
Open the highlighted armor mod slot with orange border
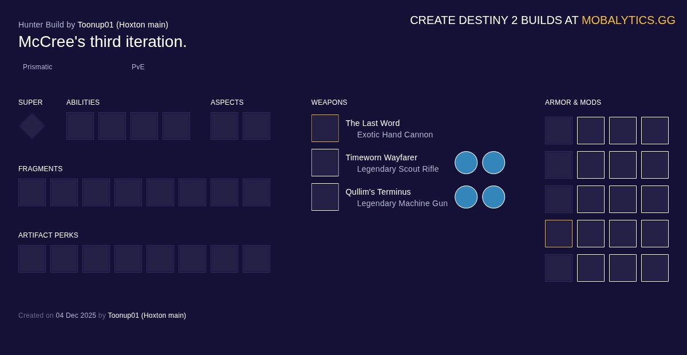tap(559, 234)
